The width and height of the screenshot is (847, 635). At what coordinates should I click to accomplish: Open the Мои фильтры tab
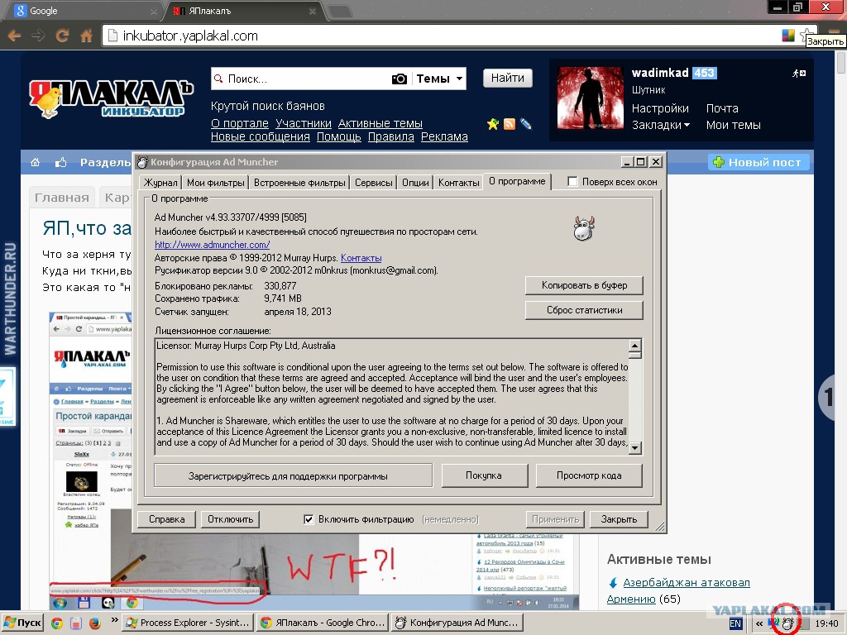[x=216, y=183]
